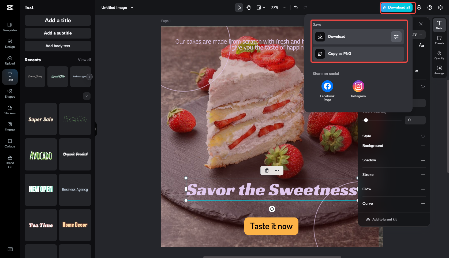449x258 pixels.
Task: Undo the last action
Action: click(296, 7)
